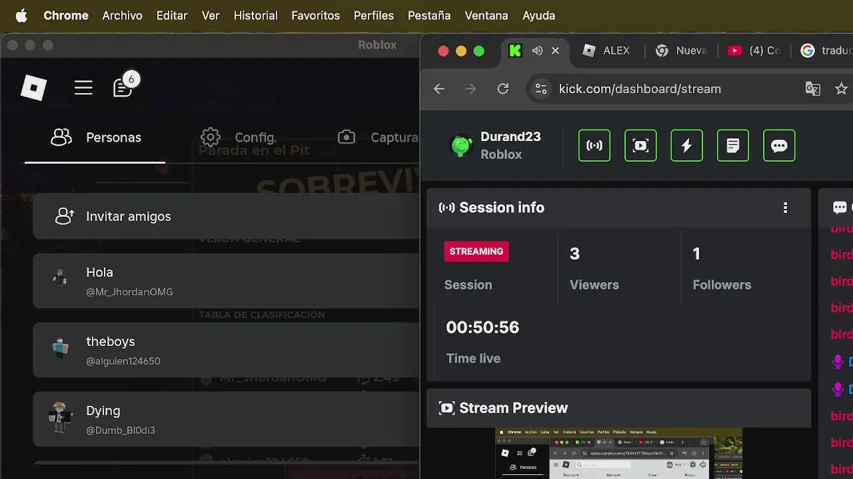This screenshot has width=853, height=479.
Task: Open the Editar menu
Action: (172, 15)
